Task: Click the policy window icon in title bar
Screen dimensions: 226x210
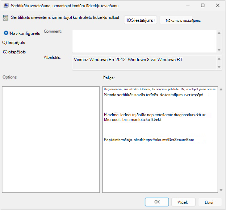Action: point(6,6)
